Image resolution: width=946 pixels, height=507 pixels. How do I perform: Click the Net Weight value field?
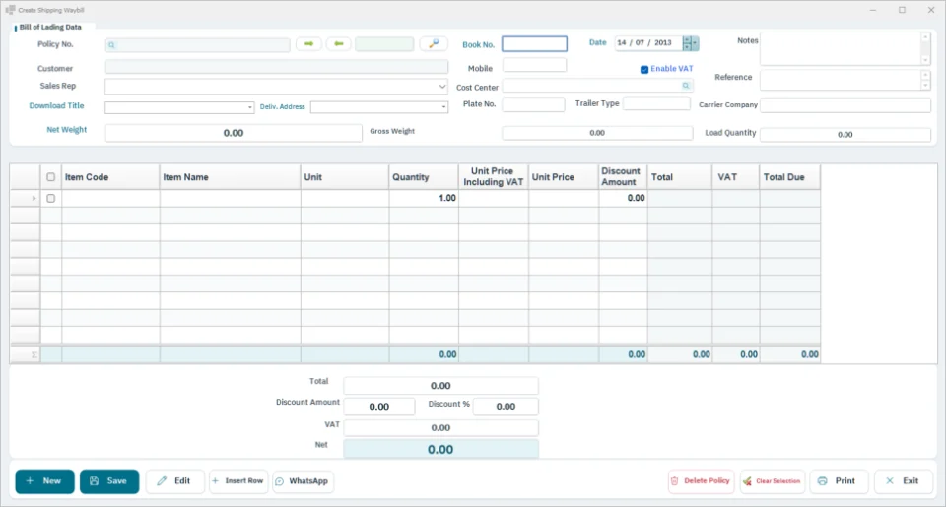(234, 133)
